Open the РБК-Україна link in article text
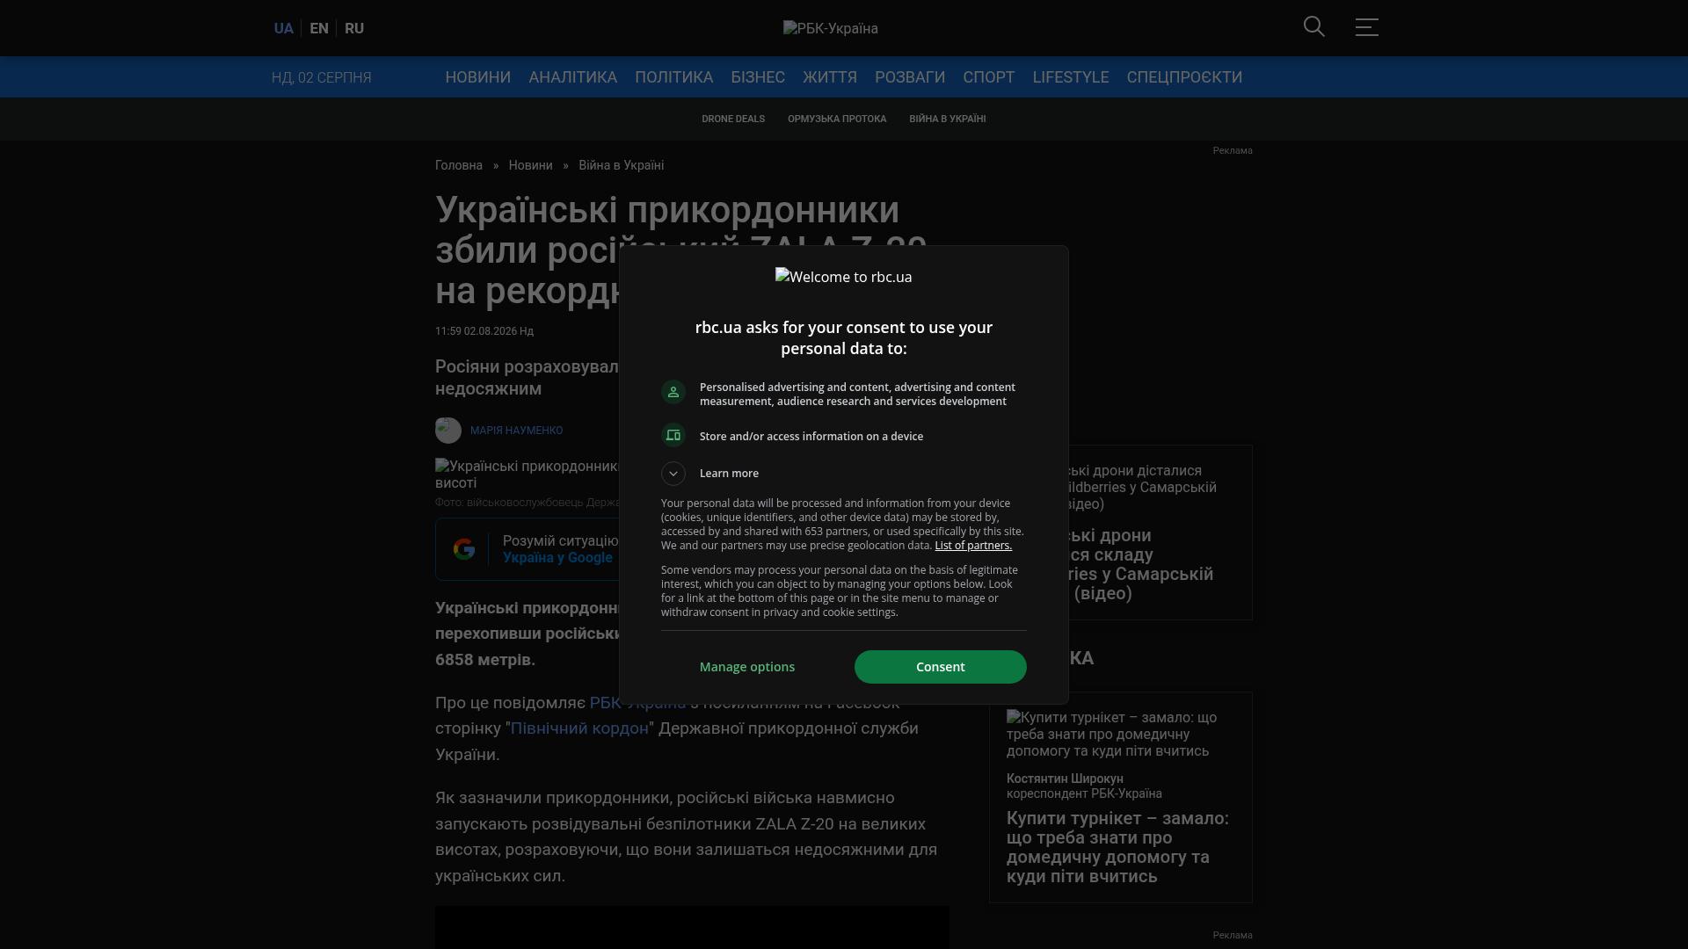The image size is (1688, 949). 637,703
